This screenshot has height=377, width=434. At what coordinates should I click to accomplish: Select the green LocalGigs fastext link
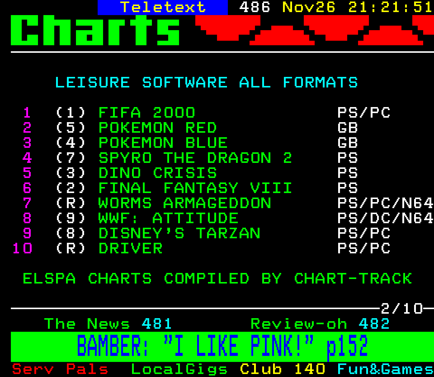click(179, 369)
